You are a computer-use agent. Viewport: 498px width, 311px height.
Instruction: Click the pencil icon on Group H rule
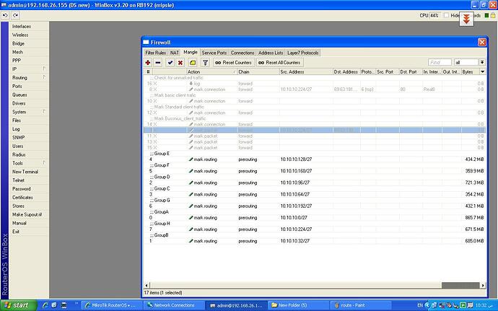point(191,229)
